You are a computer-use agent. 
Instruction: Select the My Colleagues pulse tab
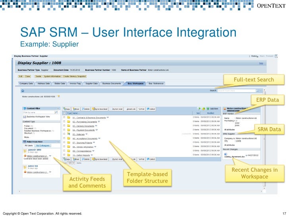[x=43, y=145]
